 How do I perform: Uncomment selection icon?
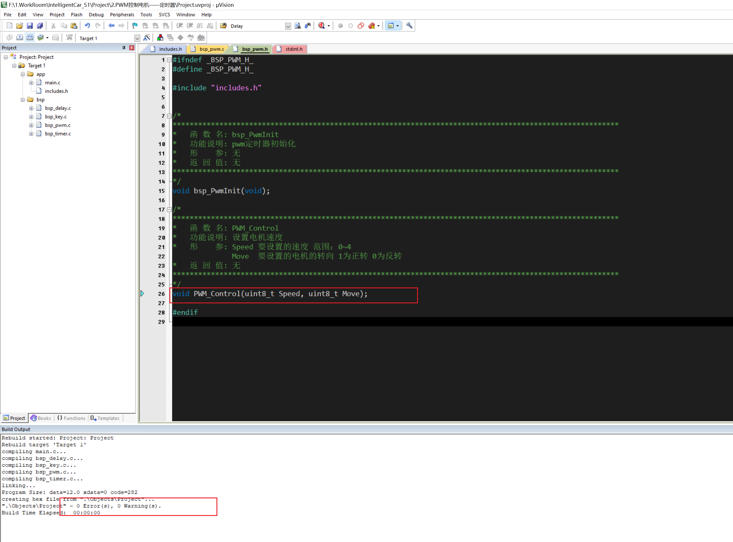(x=210, y=26)
